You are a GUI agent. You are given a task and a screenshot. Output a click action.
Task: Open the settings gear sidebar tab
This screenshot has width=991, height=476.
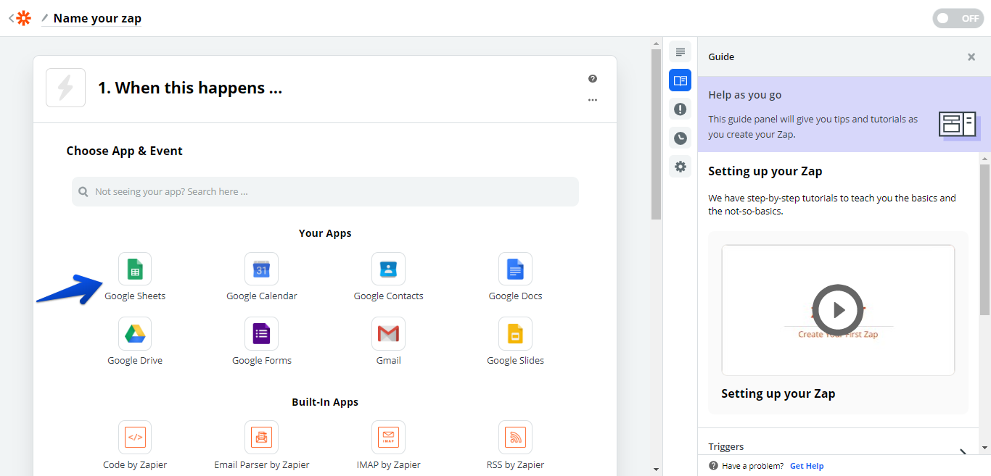(x=680, y=167)
